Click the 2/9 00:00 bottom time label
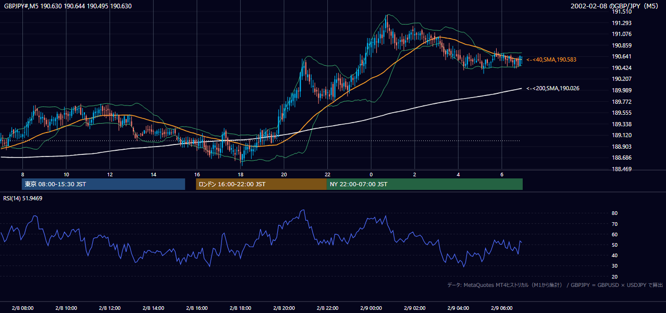The height and width of the screenshot is (313, 666). 371,308
